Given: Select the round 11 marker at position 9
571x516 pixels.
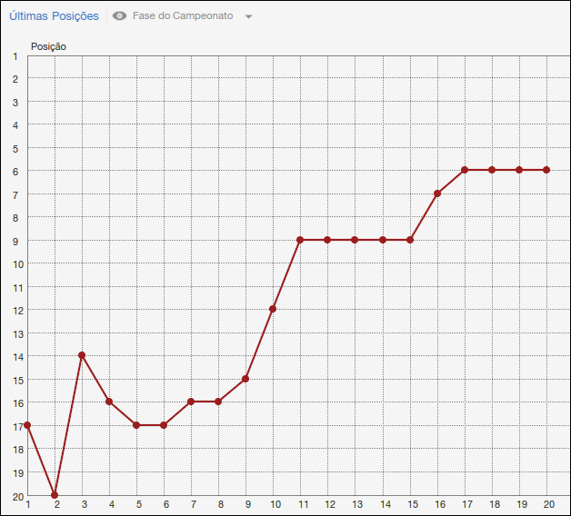Looking at the screenshot, I should point(300,240).
